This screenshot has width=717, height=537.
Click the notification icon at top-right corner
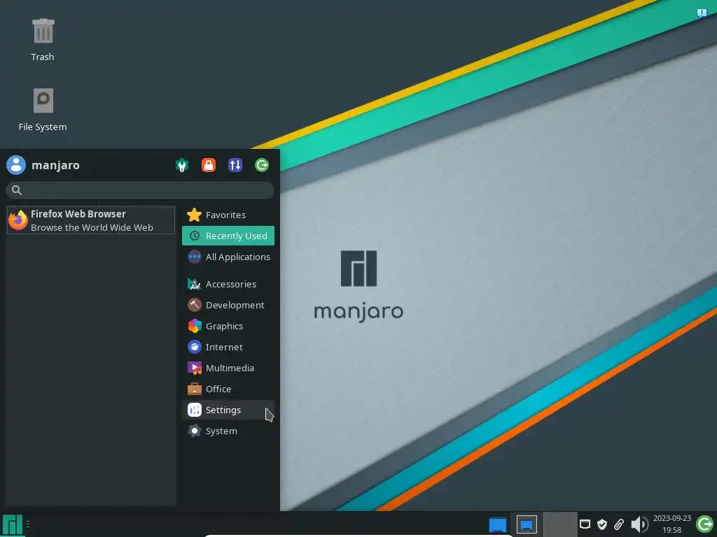(x=702, y=13)
